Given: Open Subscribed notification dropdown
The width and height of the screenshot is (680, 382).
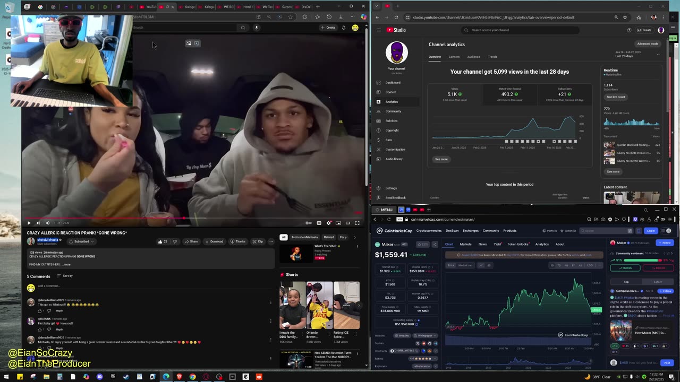Looking at the screenshot, I should pyautogui.click(x=83, y=241).
